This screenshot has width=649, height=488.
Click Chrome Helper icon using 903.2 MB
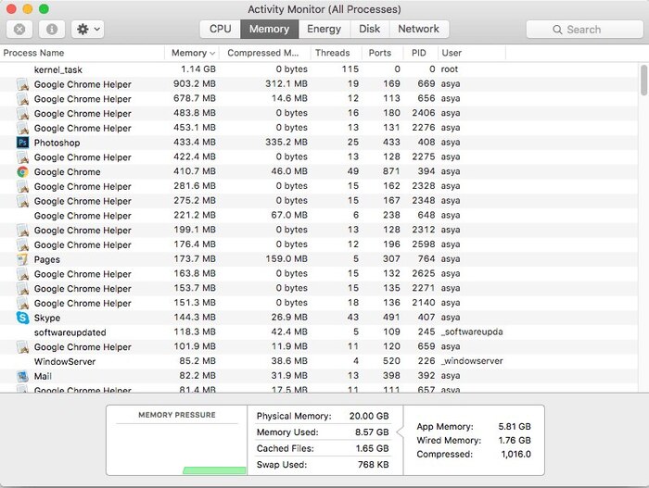[23, 84]
